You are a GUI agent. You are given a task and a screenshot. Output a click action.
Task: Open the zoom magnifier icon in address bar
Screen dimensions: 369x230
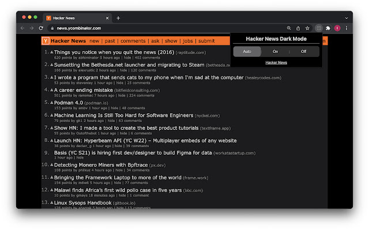click(x=289, y=28)
